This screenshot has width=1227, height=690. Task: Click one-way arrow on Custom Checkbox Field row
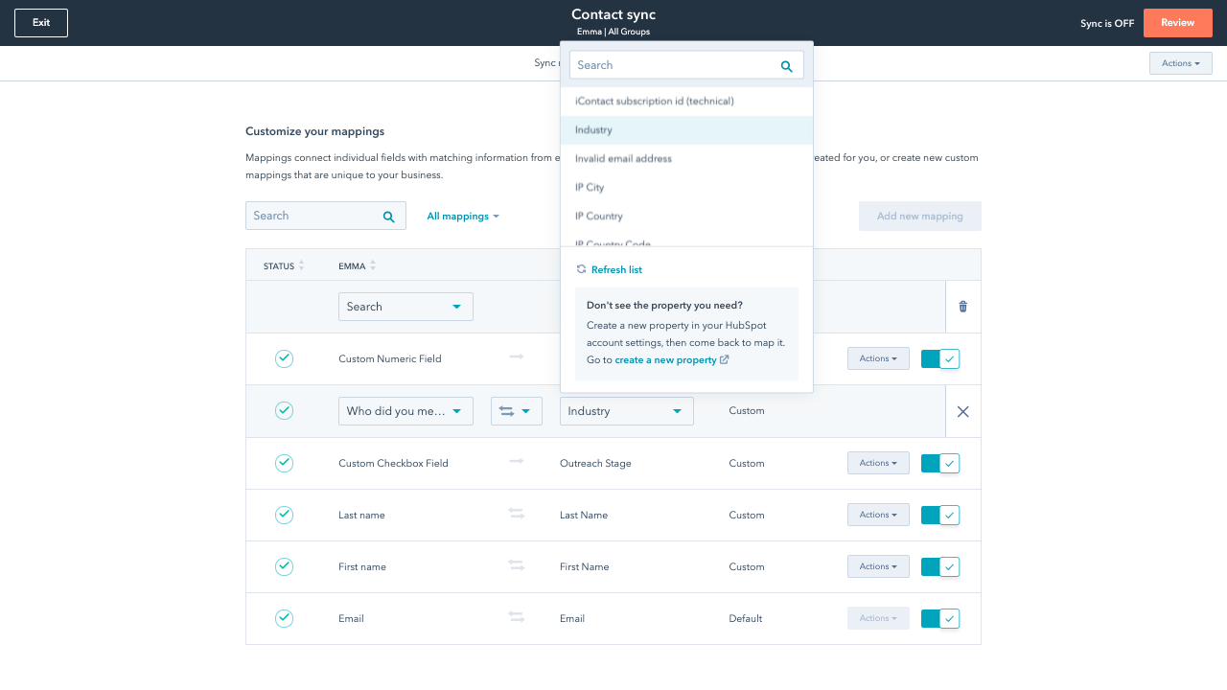[x=517, y=463]
